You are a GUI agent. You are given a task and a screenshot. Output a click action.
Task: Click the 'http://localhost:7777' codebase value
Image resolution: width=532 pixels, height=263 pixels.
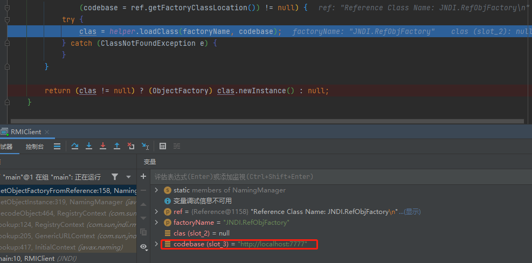(272, 244)
